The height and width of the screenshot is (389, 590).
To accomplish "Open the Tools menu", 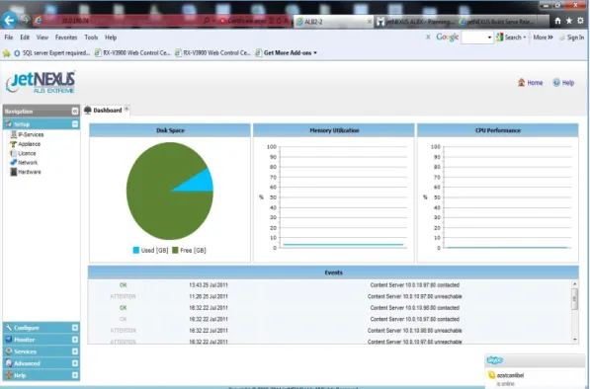I will click(x=91, y=38).
